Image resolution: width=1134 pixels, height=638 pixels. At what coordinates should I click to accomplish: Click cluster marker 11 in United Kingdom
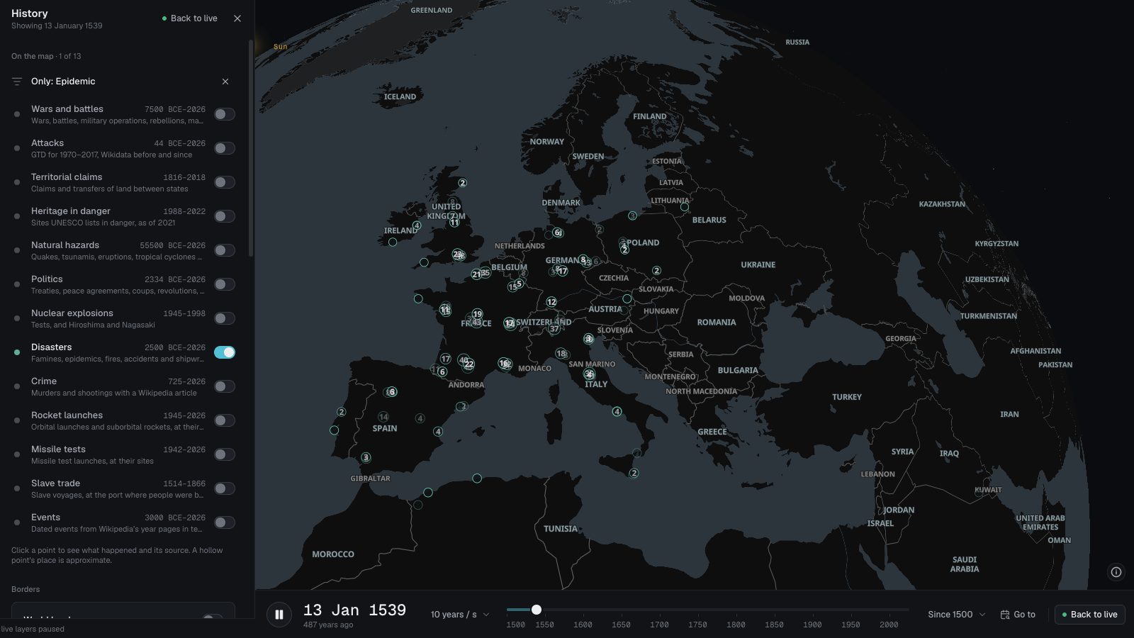pyautogui.click(x=454, y=223)
